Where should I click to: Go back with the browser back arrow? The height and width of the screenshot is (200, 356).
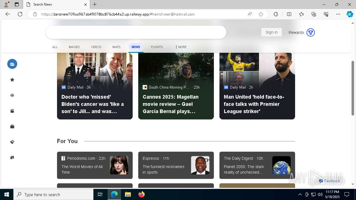pos(8,14)
